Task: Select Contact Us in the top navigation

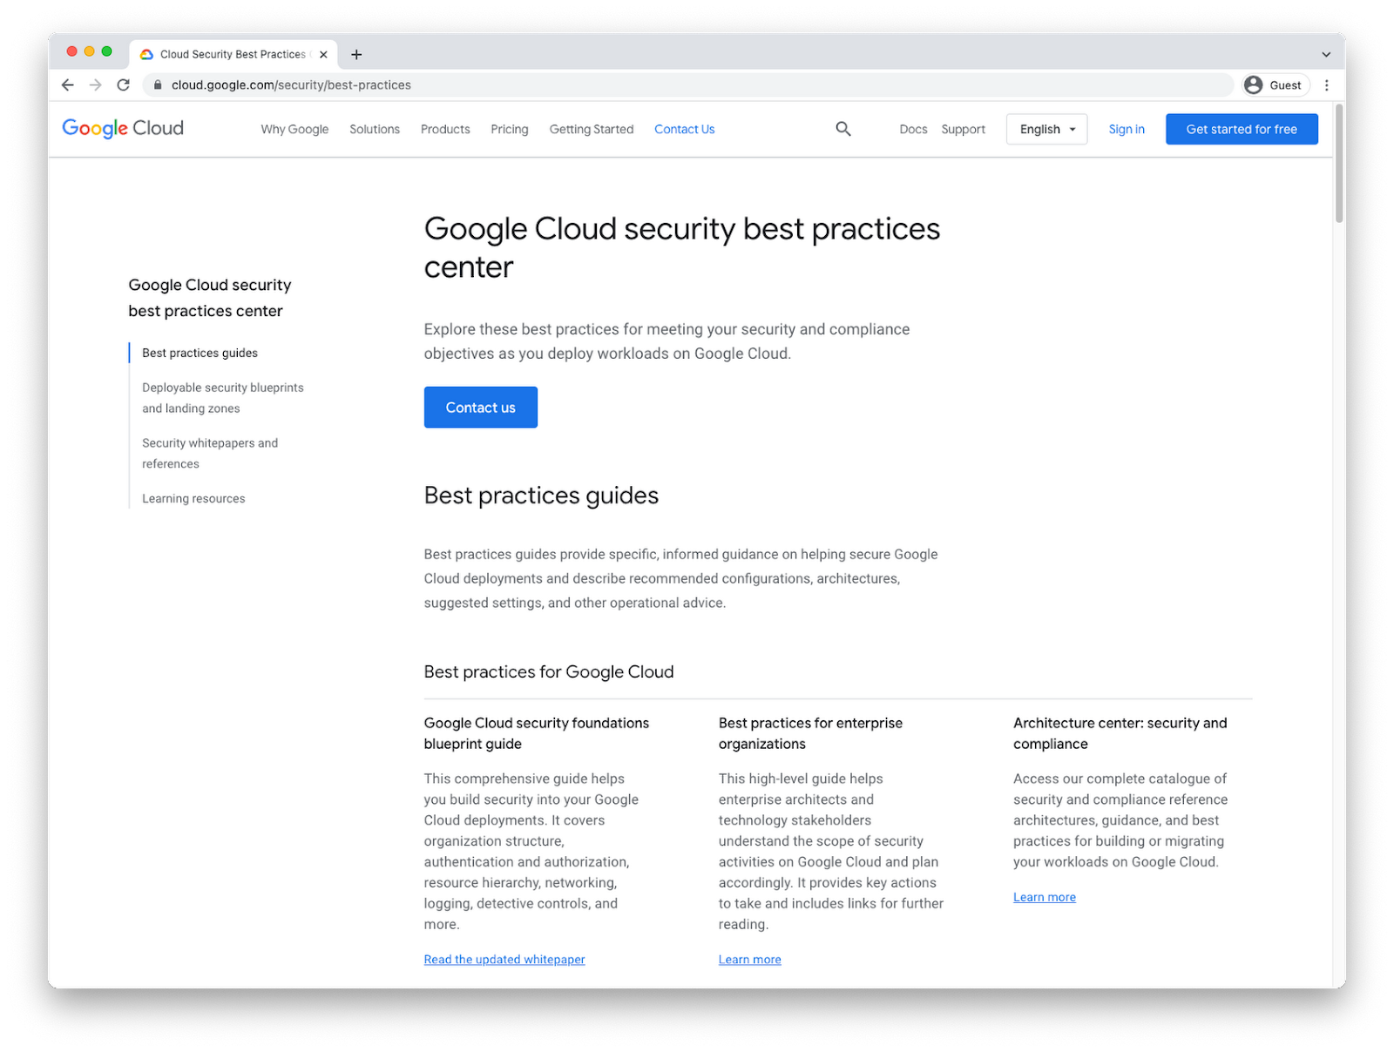Action: pyautogui.click(x=684, y=129)
